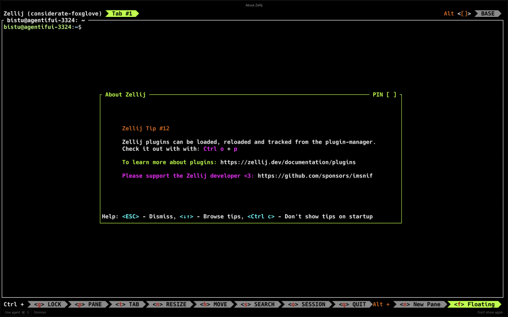Click Don't show again at bottom right
The width and height of the screenshot is (508, 317).
(x=490, y=312)
